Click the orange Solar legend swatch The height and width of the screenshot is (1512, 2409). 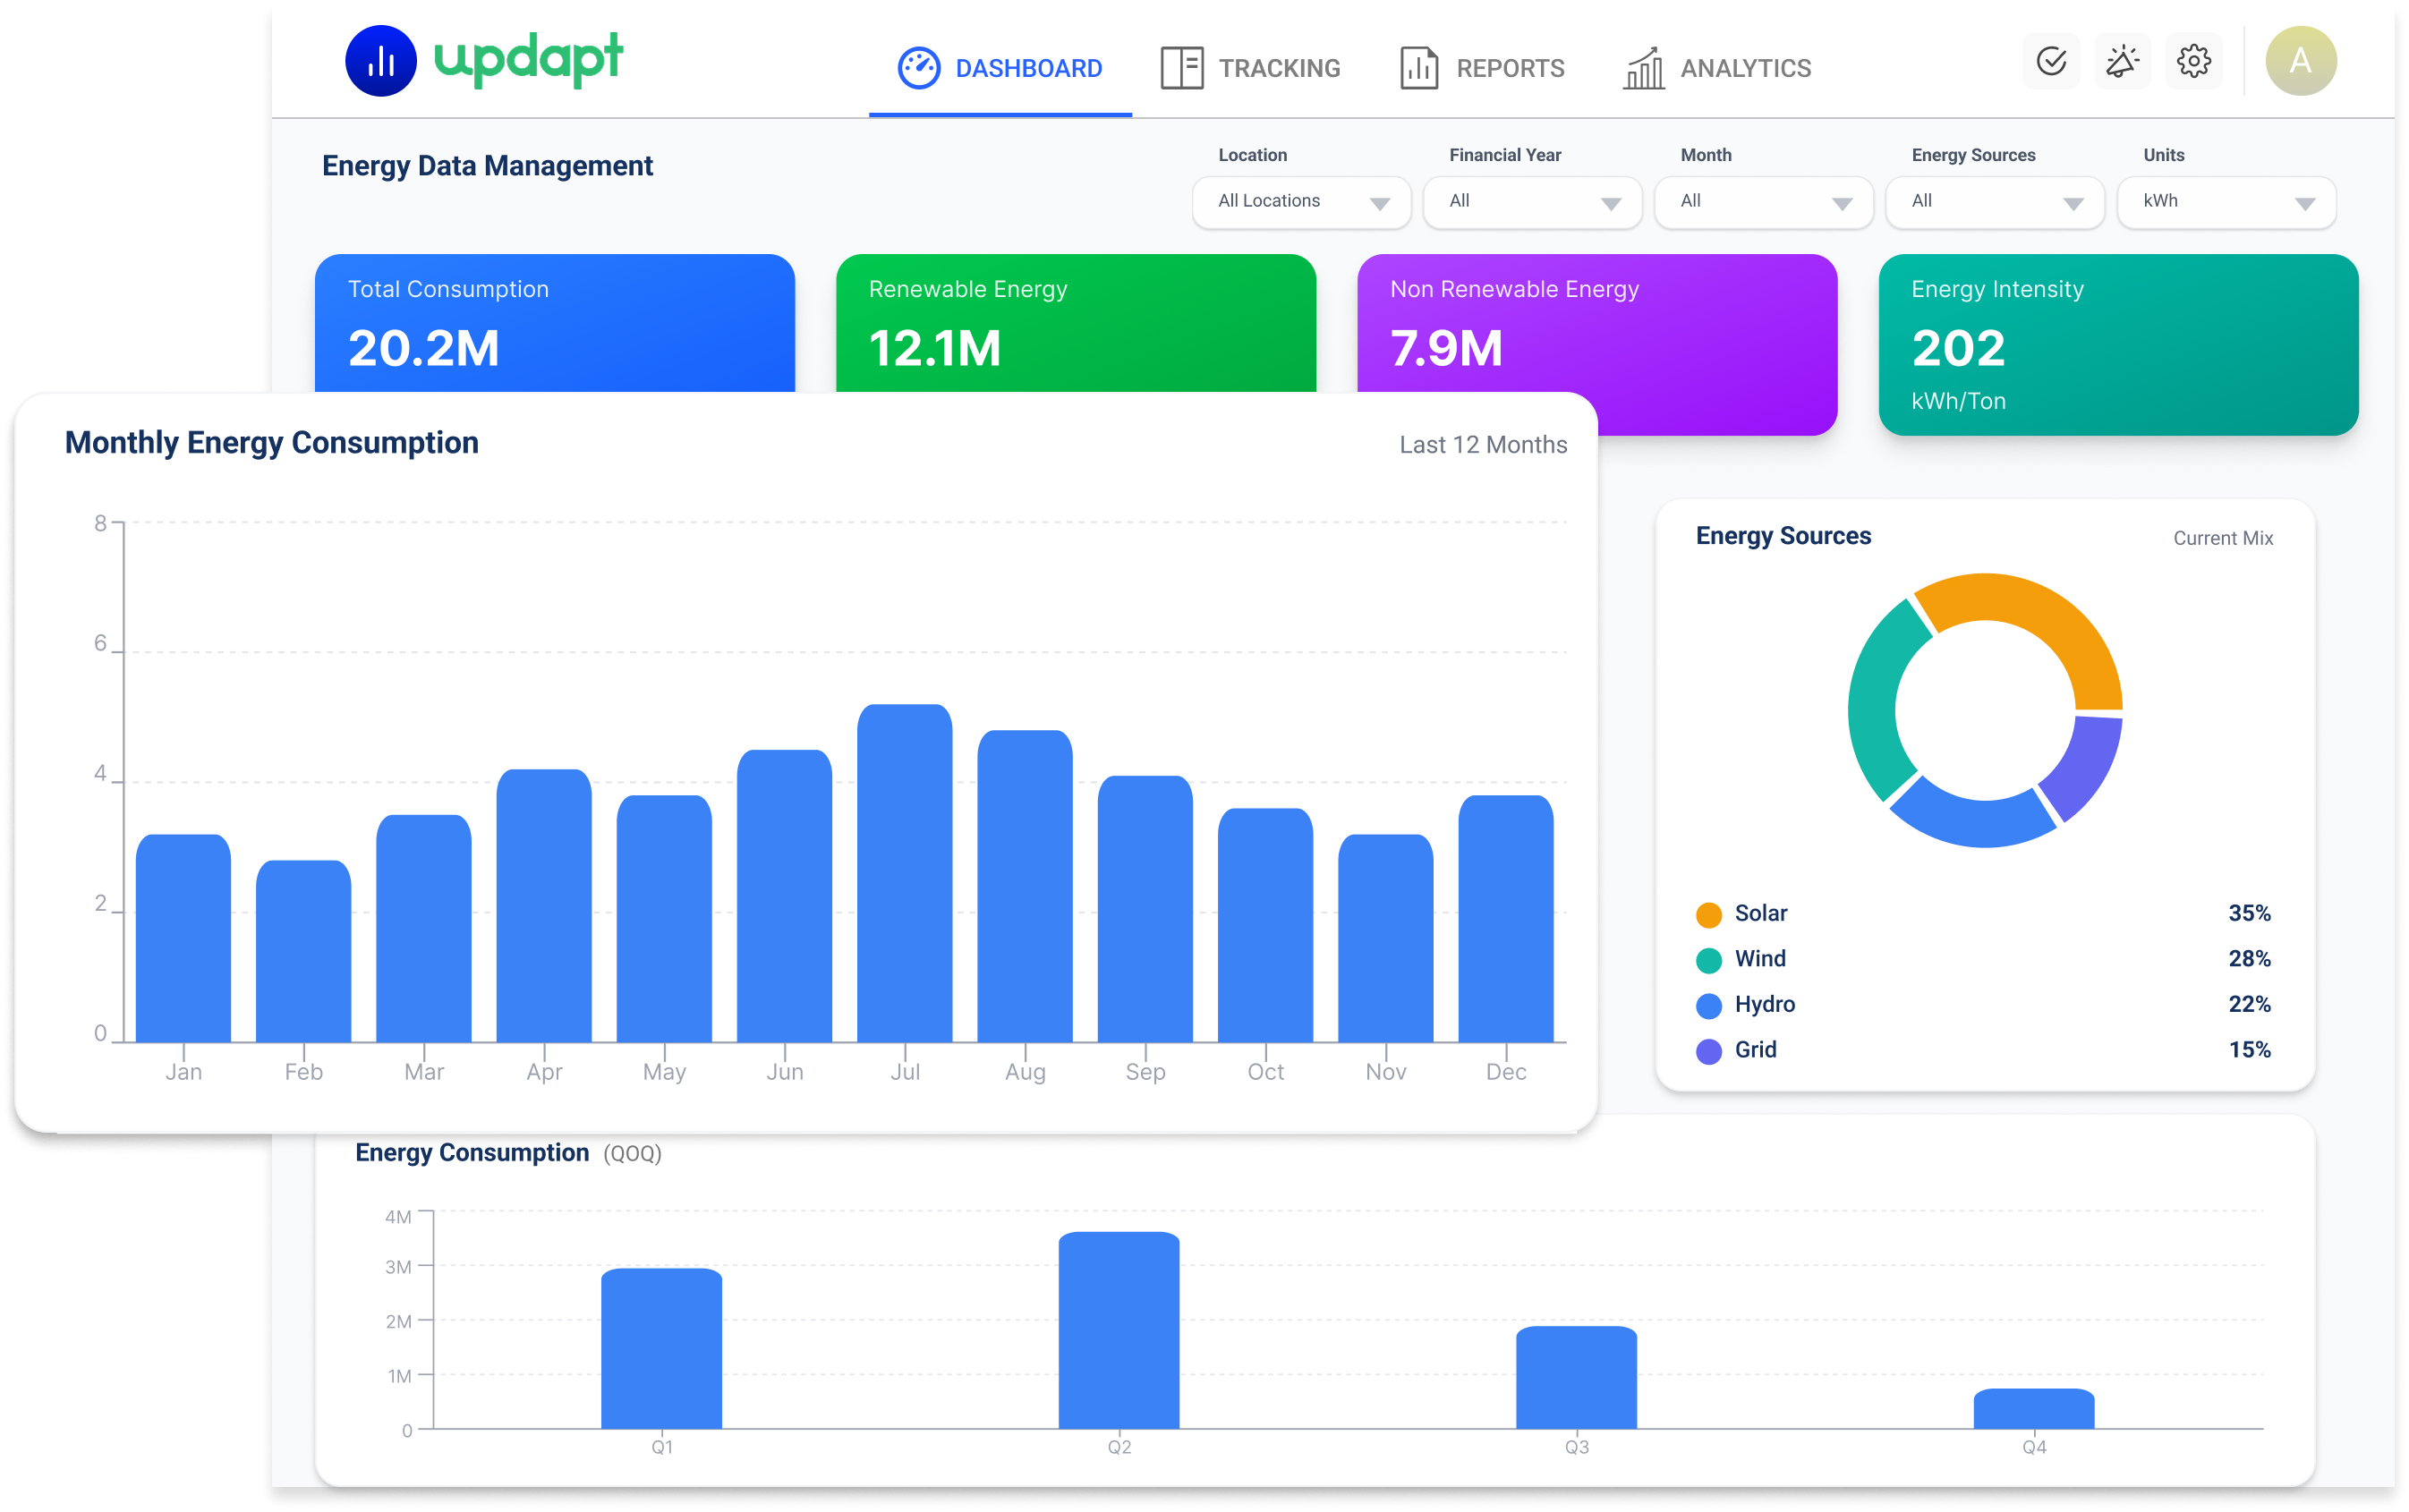point(1708,914)
